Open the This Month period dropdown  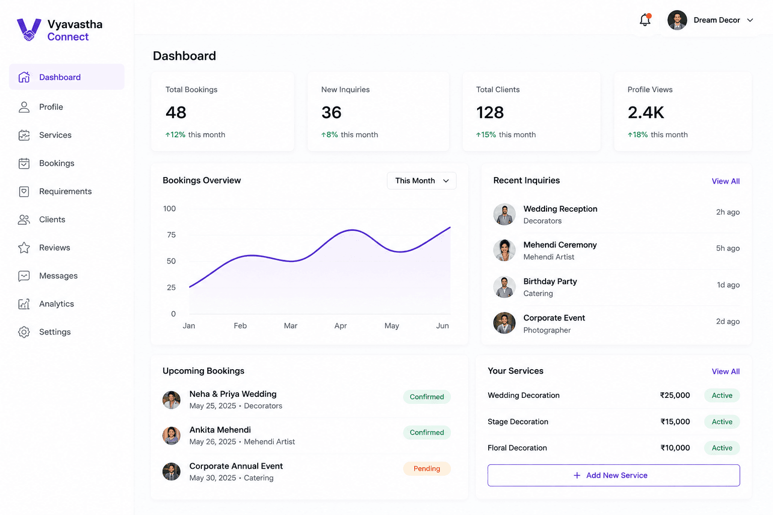422,181
